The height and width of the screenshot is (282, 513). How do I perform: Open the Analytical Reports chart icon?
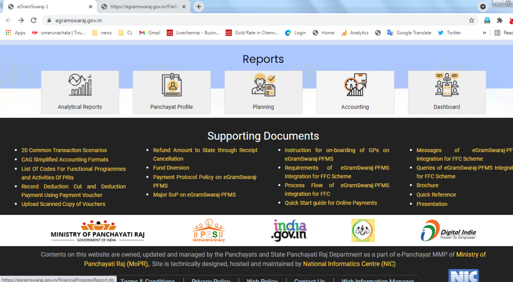tap(80, 85)
